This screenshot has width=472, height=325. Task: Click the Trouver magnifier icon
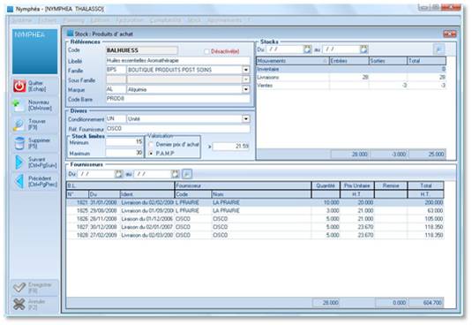[x=19, y=125]
